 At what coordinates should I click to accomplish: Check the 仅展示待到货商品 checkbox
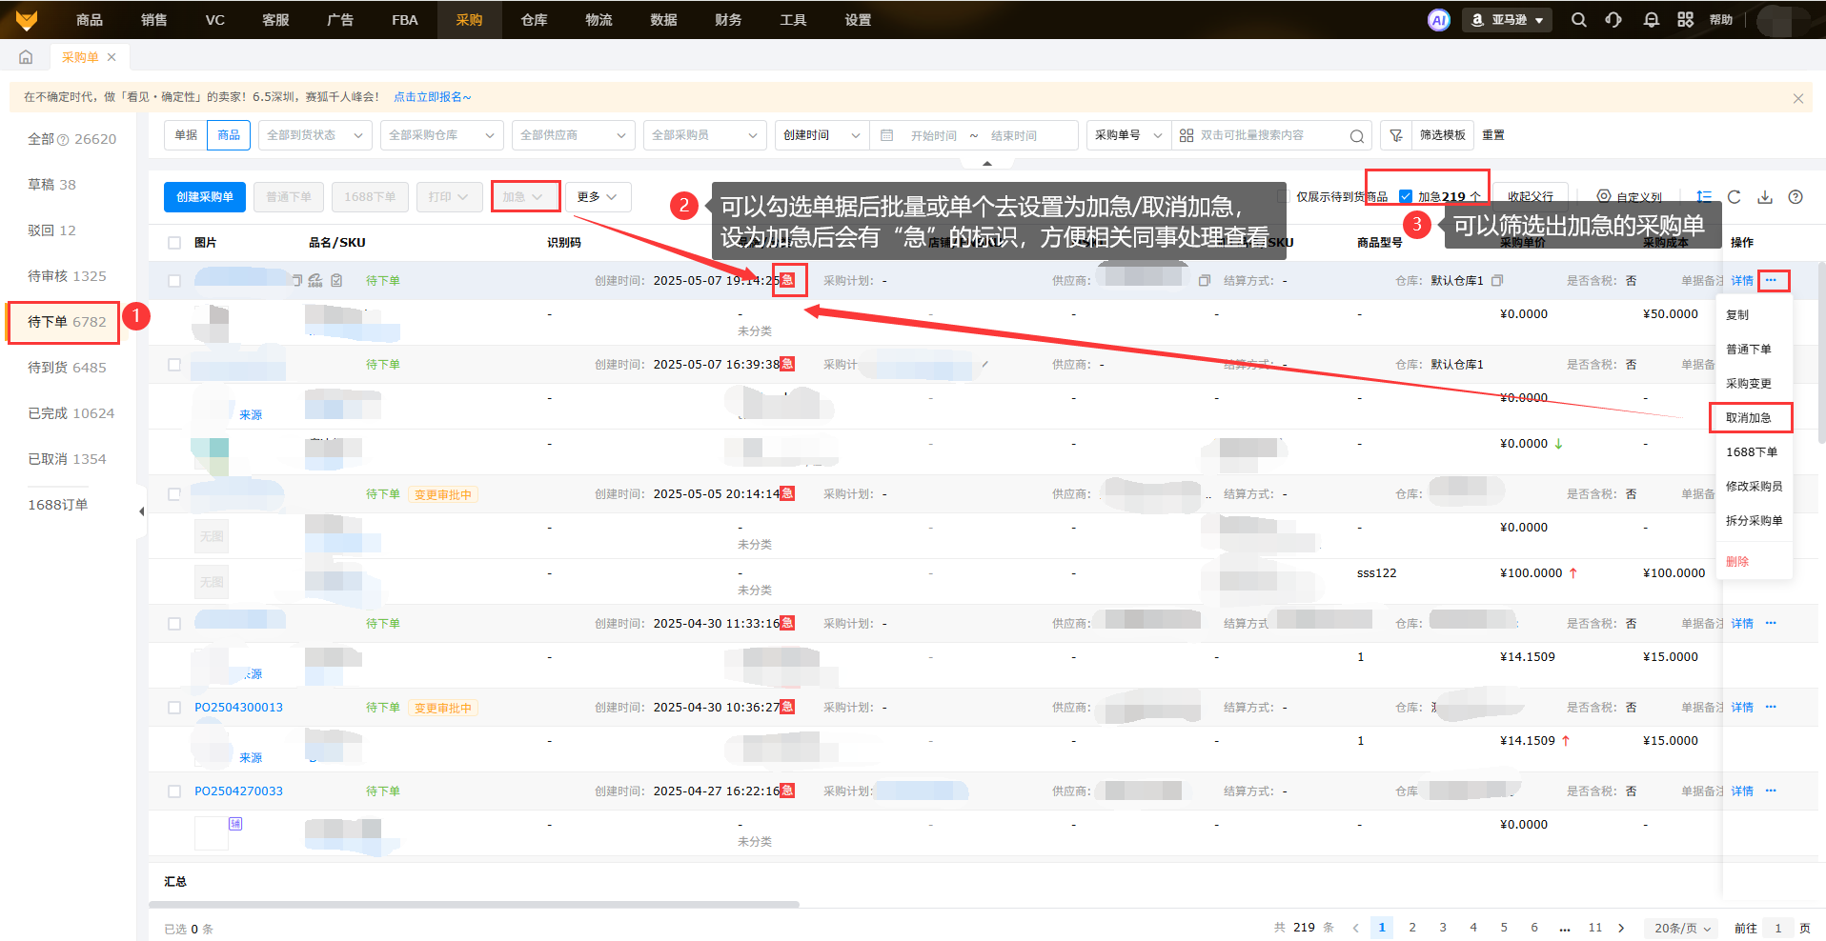point(1283,196)
